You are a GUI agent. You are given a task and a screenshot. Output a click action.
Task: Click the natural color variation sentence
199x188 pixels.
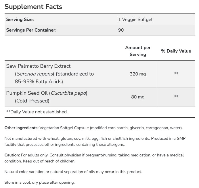[x=73, y=172]
